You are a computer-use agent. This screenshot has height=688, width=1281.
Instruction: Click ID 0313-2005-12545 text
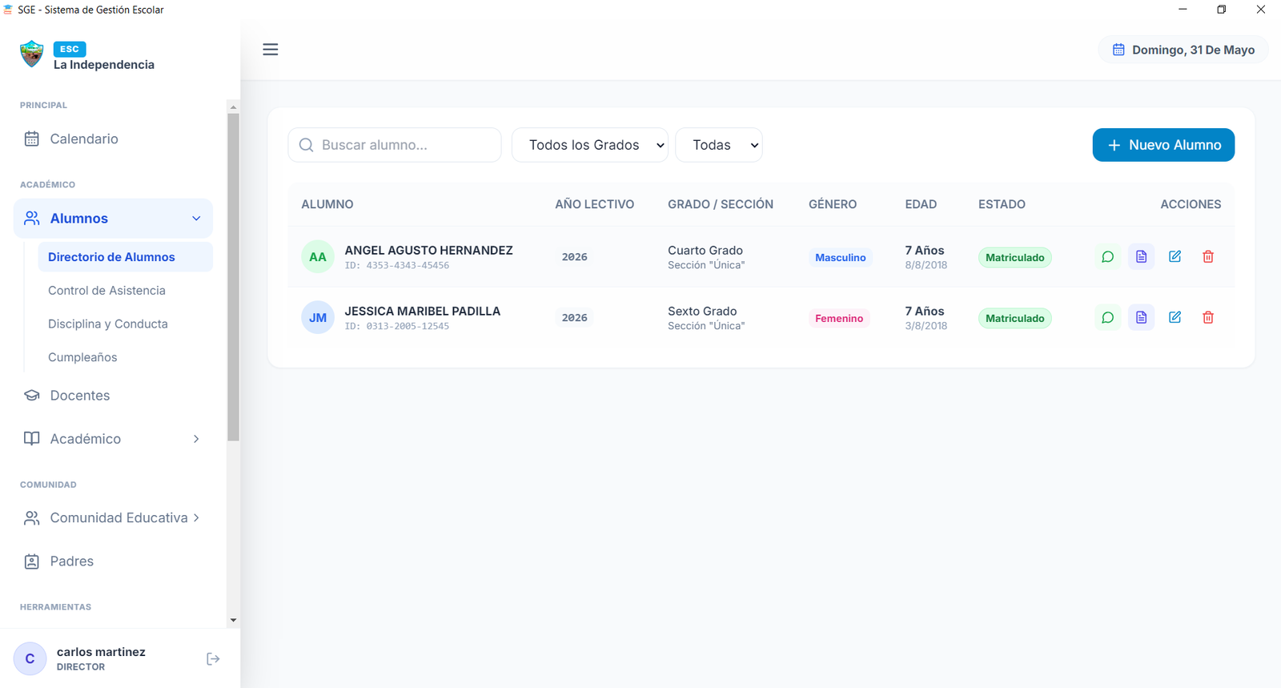tap(397, 327)
